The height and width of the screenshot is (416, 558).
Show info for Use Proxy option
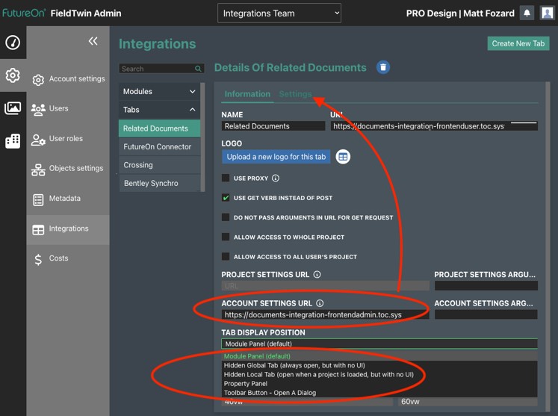[276, 178]
